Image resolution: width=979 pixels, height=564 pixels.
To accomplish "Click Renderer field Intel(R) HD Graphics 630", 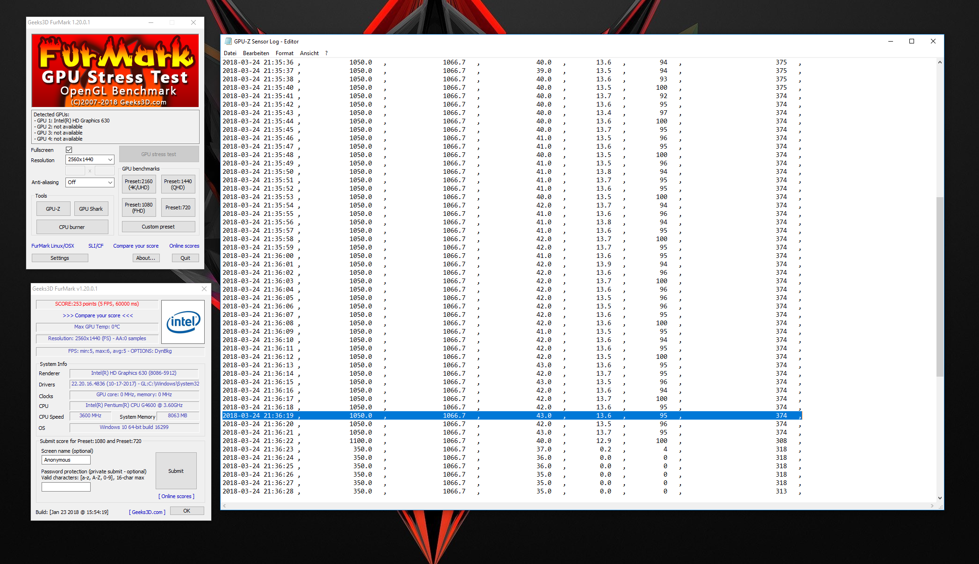I will 134,373.
